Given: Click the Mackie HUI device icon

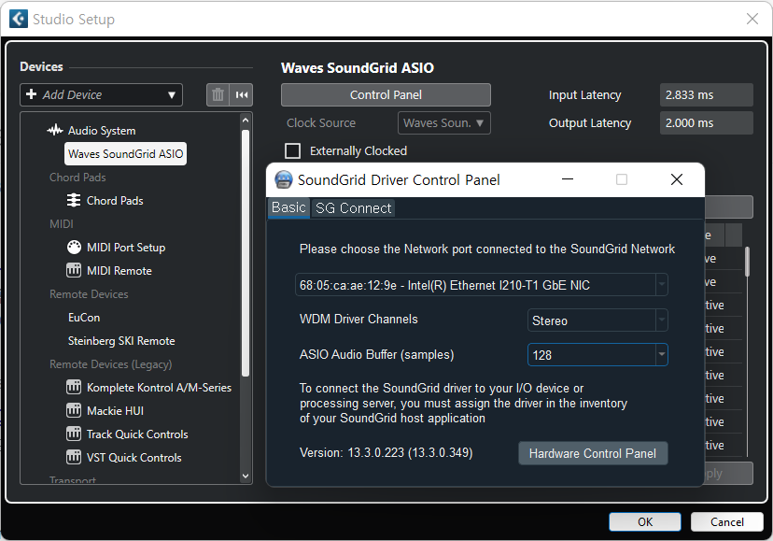Looking at the screenshot, I should (74, 411).
